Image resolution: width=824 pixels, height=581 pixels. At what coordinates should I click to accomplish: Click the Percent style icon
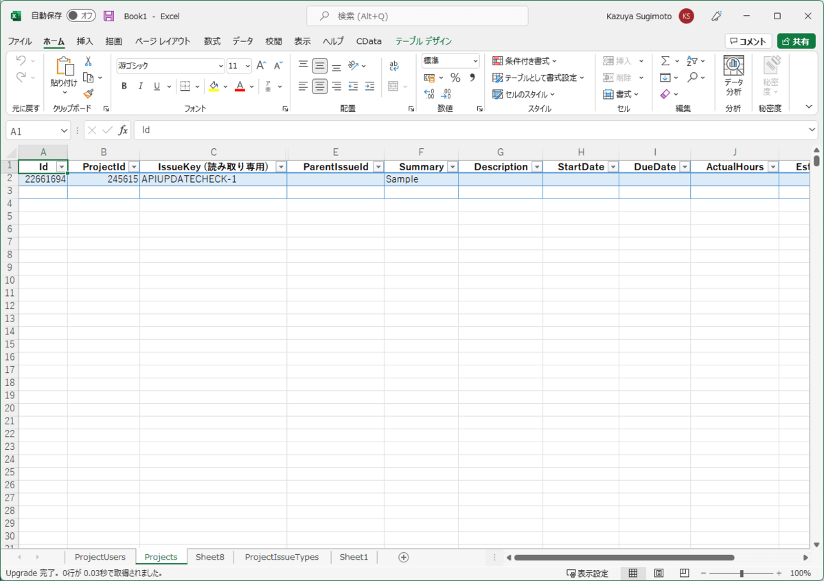pos(455,78)
